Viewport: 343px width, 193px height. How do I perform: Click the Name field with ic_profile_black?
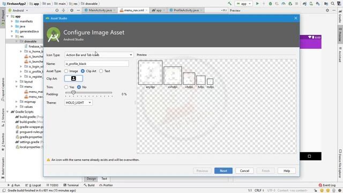click(x=96, y=64)
